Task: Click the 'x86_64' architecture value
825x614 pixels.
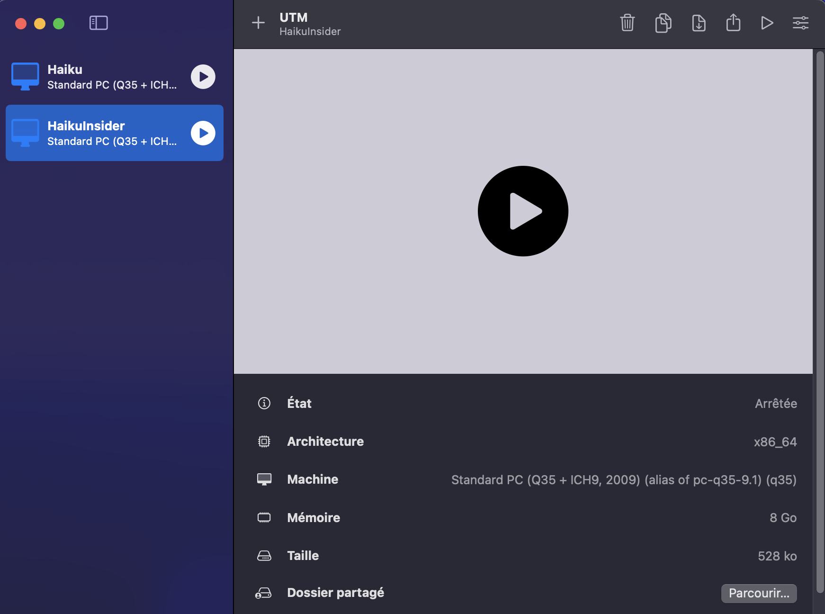Action: point(775,442)
